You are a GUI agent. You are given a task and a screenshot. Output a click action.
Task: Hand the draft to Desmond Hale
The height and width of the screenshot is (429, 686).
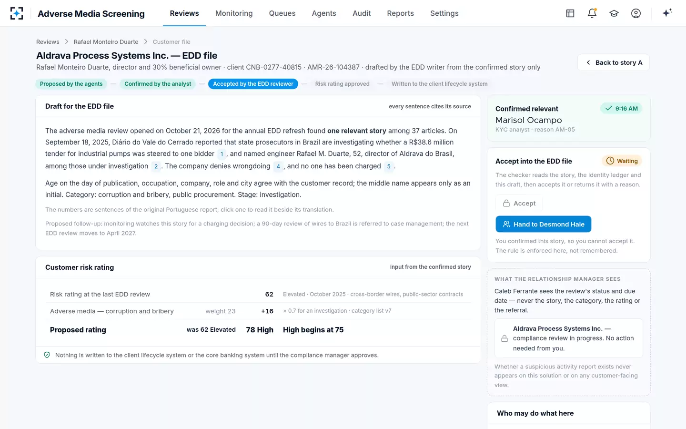(544, 224)
